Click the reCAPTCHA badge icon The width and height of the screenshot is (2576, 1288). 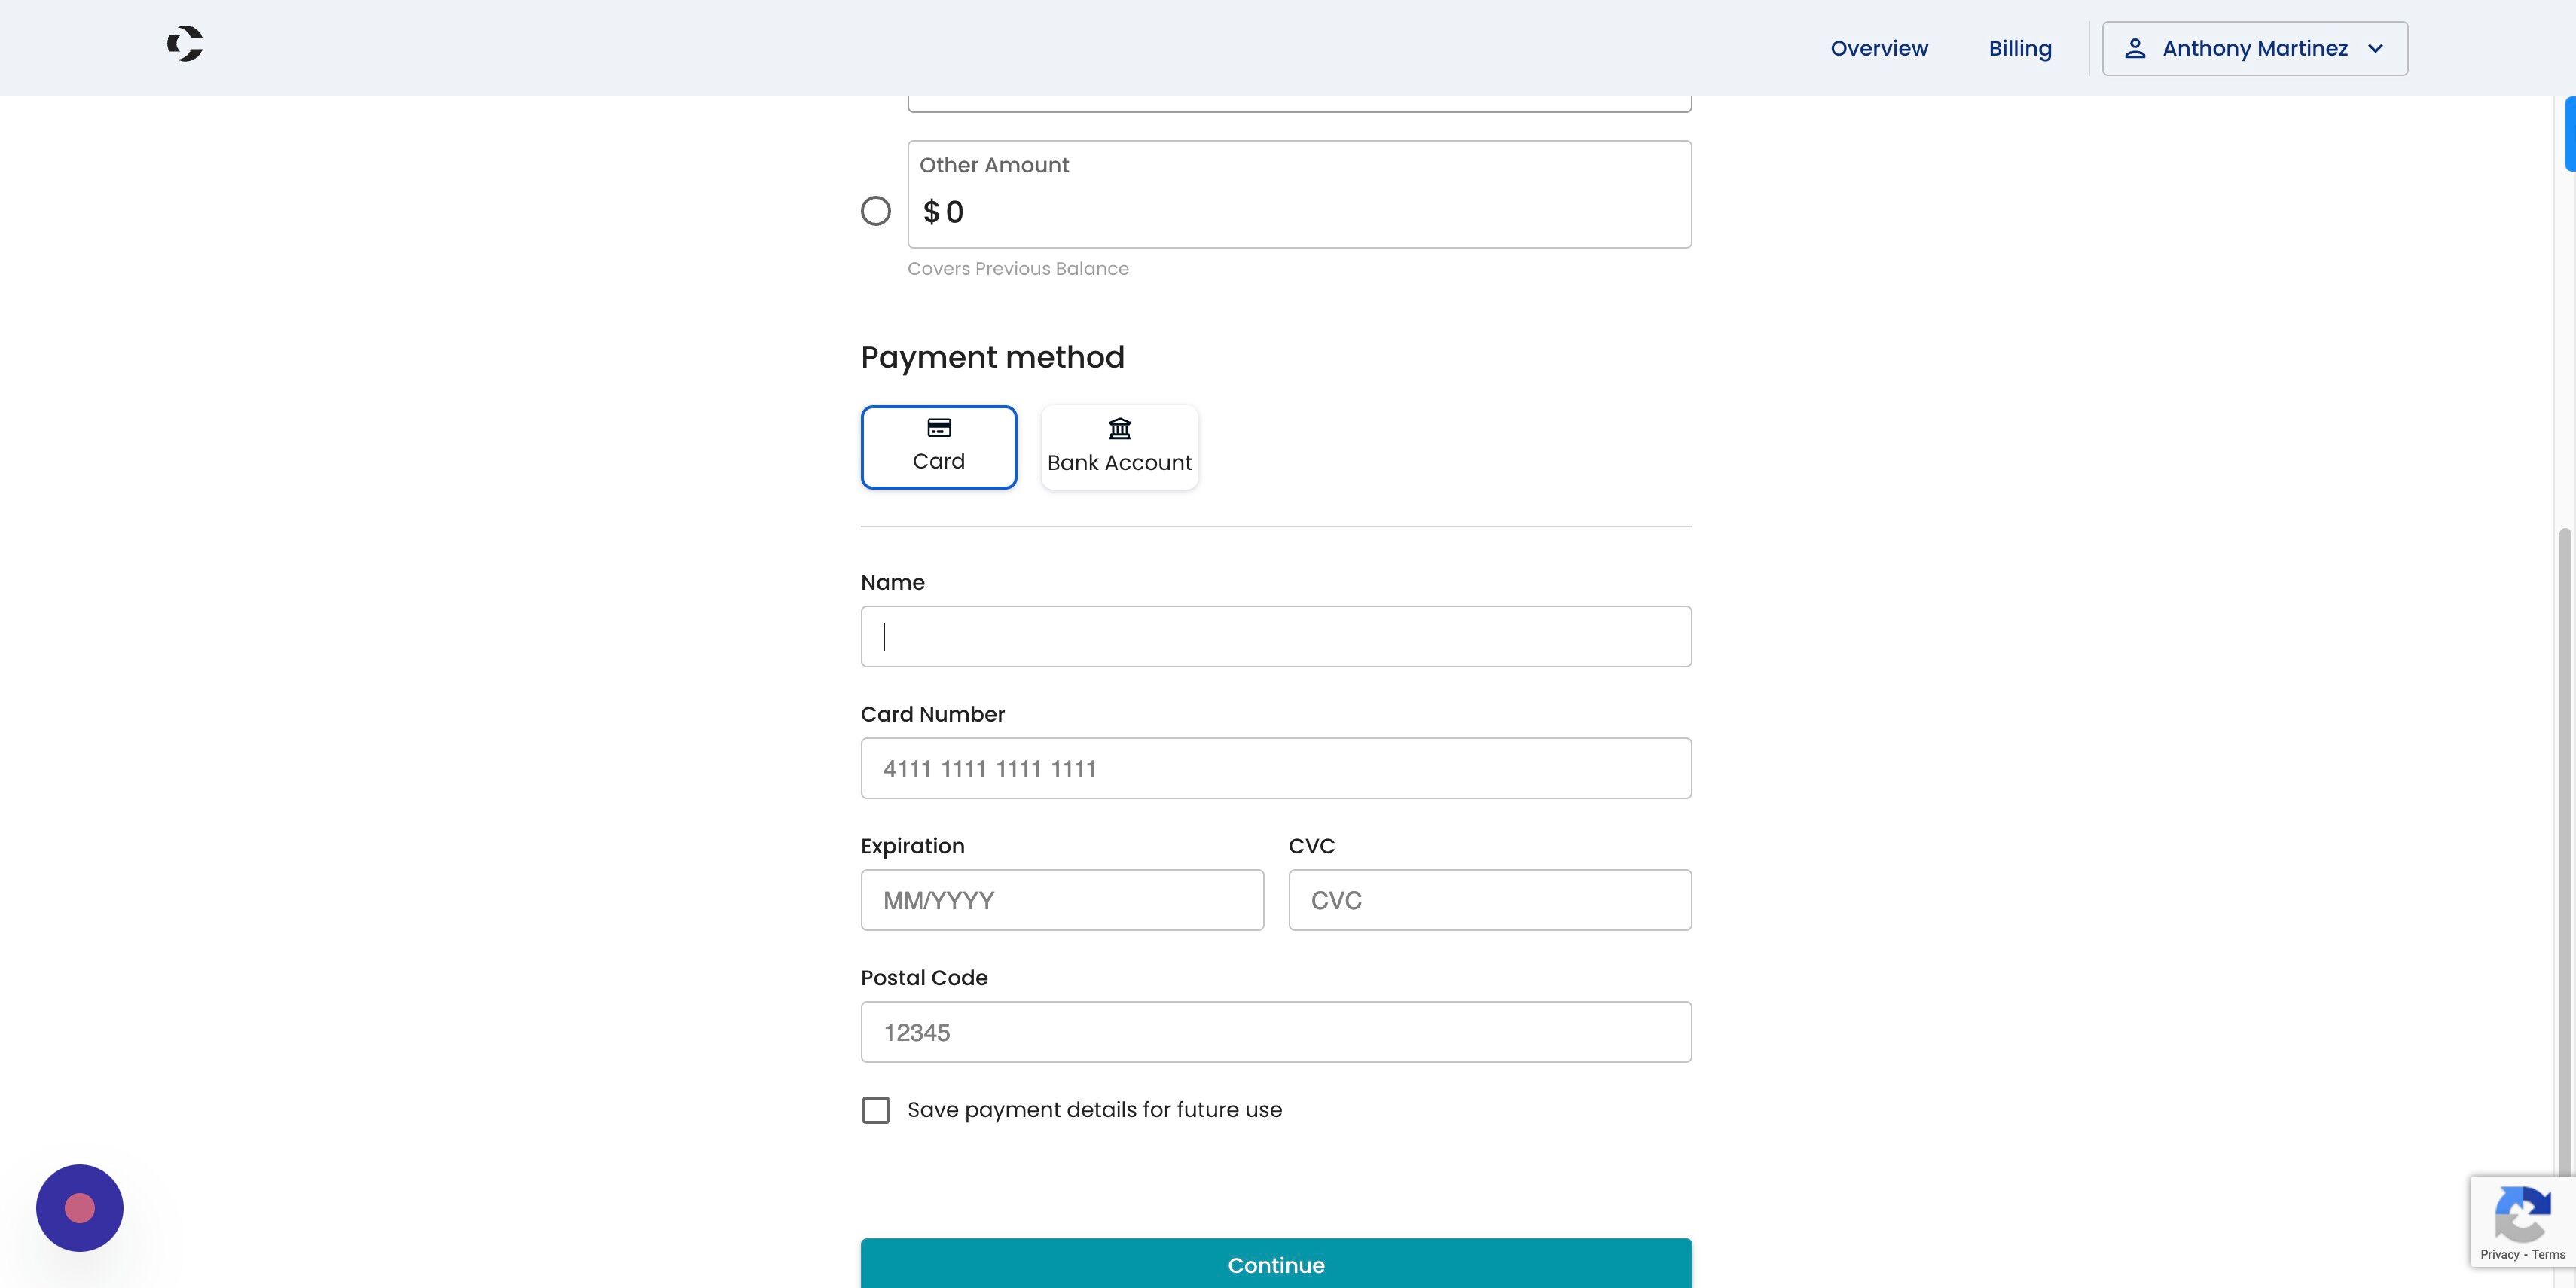tap(2523, 1214)
